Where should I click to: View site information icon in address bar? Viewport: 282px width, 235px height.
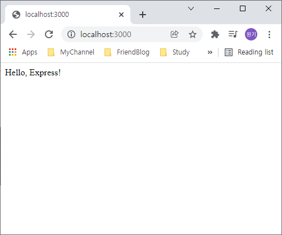coord(71,34)
